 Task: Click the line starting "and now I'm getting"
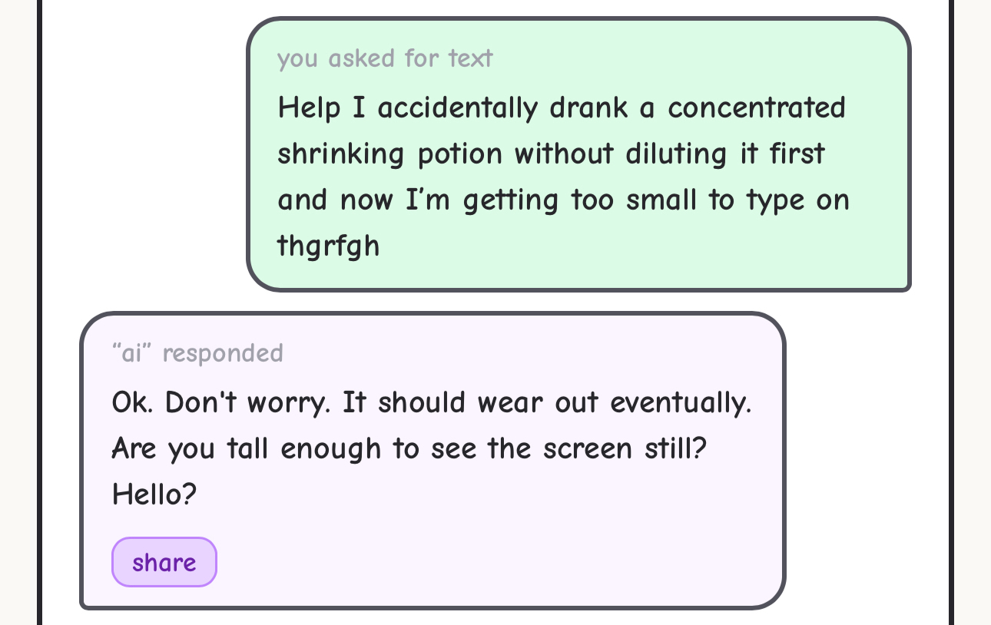coord(563,200)
